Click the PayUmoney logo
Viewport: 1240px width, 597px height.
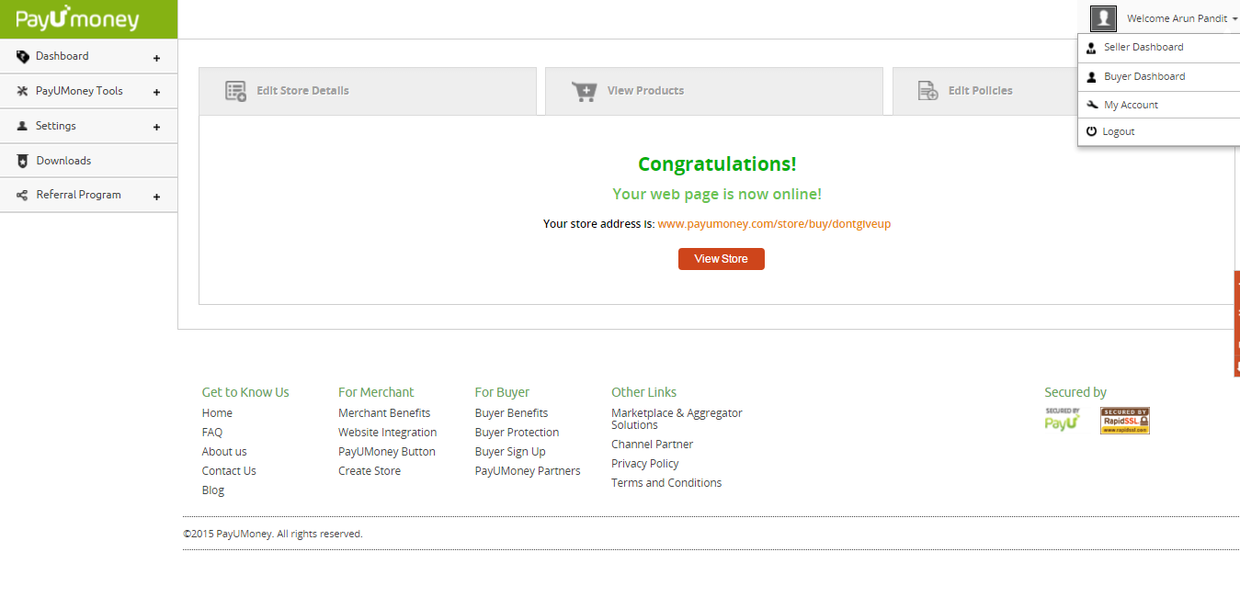[x=77, y=18]
